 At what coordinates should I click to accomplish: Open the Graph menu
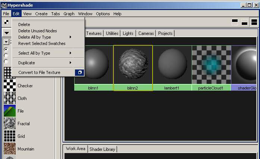[x=69, y=14]
